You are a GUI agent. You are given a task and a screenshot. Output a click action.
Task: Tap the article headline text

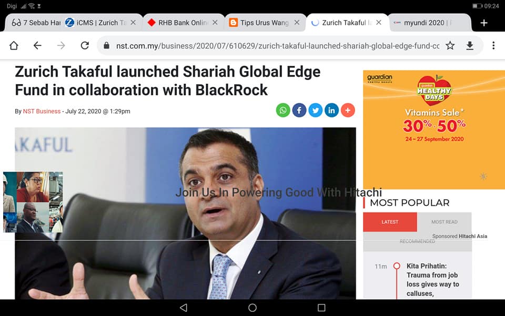click(167, 81)
